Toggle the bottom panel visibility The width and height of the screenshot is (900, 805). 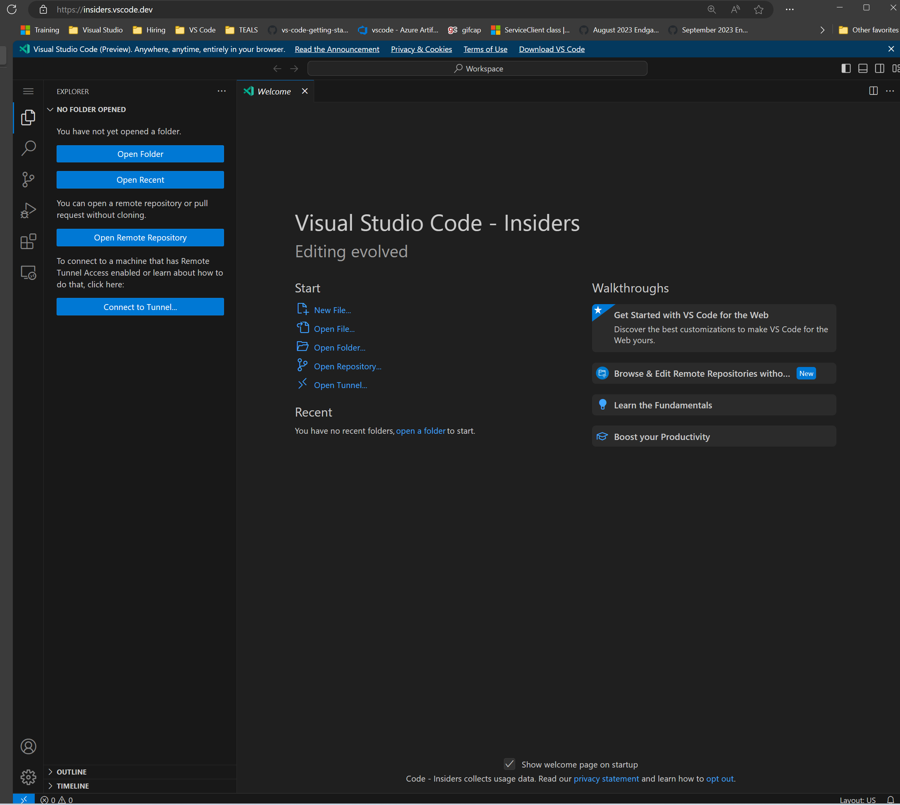863,68
